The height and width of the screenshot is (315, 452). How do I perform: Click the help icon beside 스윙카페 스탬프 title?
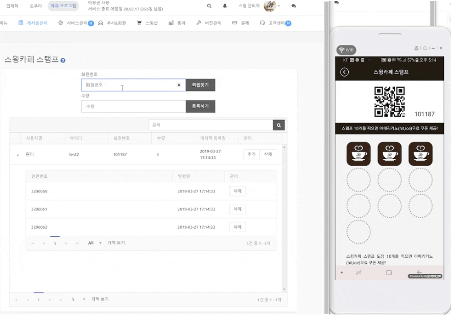[x=63, y=60]
